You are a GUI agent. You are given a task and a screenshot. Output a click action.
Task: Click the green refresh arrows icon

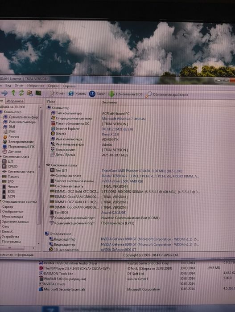[21, 93]
